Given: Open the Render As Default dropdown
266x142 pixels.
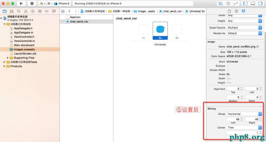Looking at the screenshot, I should pyautogui.click(x=244, y=33).
